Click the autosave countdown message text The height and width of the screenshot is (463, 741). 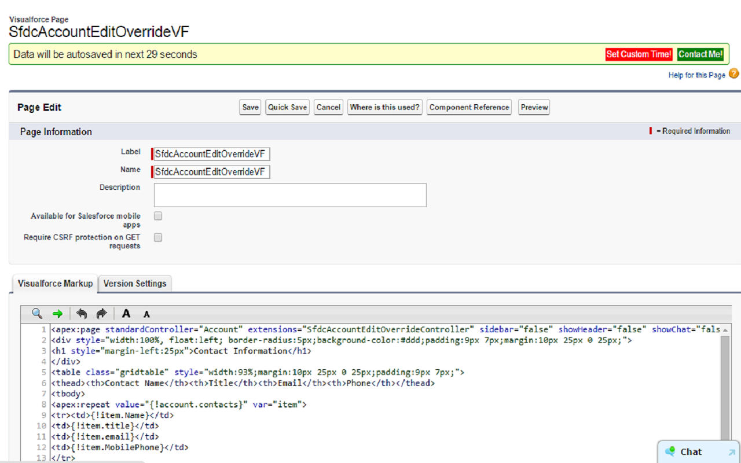pos(105,54)
